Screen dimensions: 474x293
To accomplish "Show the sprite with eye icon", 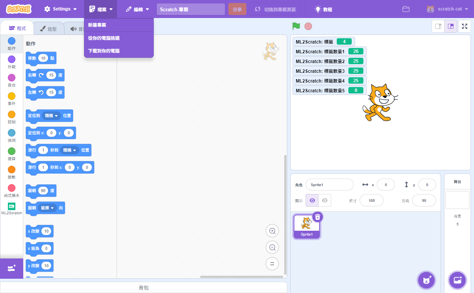I will 312,200.
